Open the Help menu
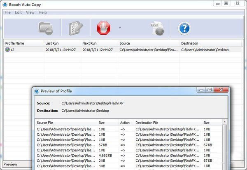Viewport: 247px width, 170px height. (x=43, y=12)
